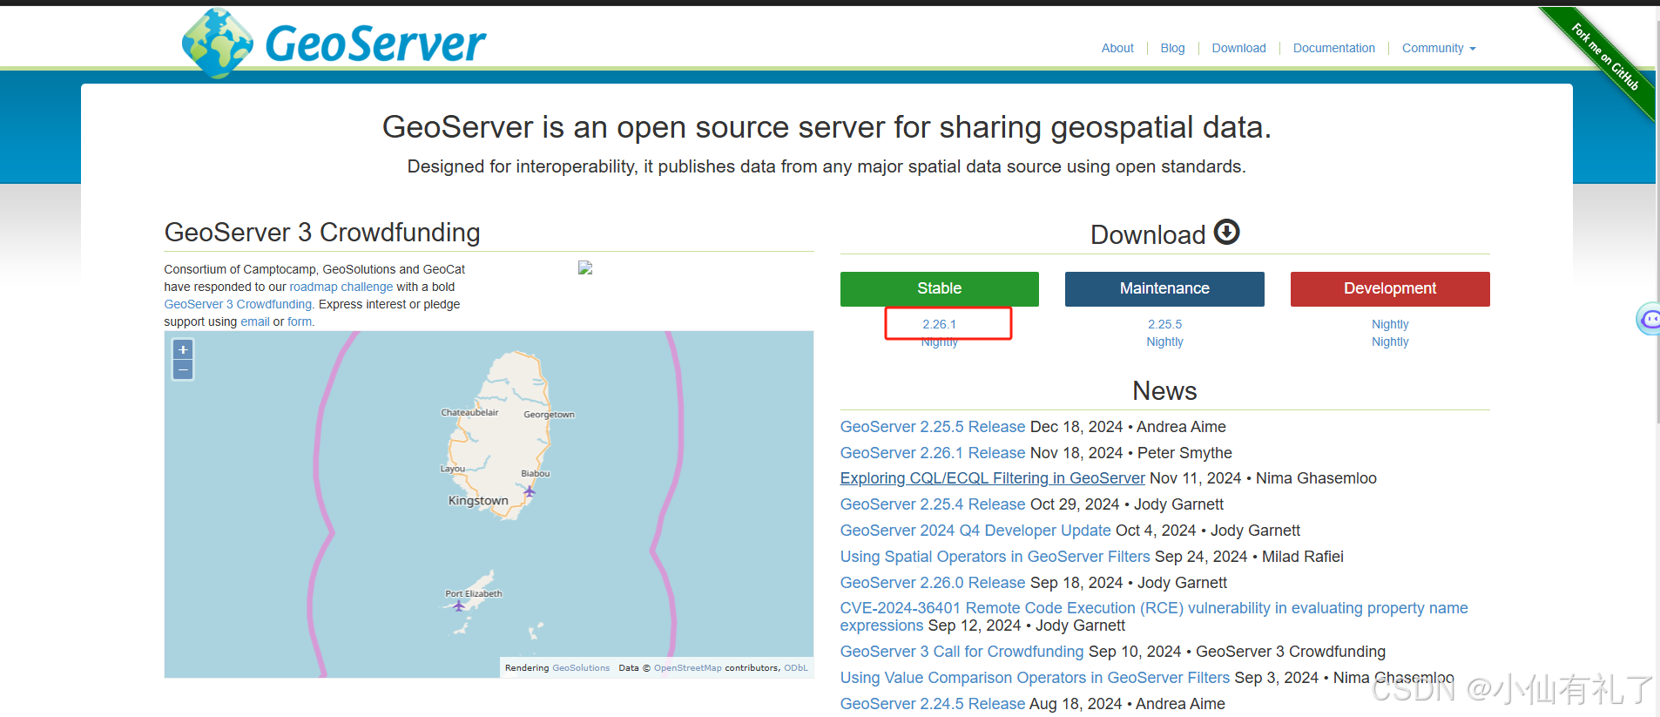Open GeoServer 3 Call for Crowdfunding news
Viewport: 1660px width, 717px height.
tap(962, 652)
